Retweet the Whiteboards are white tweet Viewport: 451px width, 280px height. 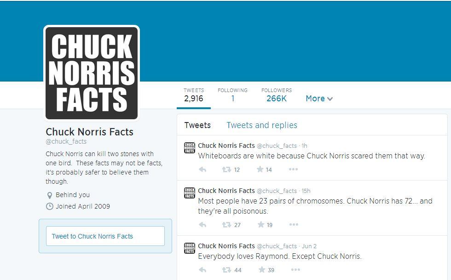[x=226, y=169]
